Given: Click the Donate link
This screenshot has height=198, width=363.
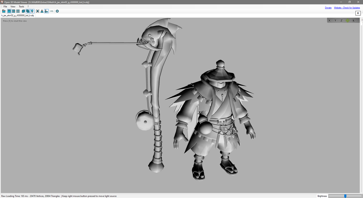Looking at the screenshot, I should (x=328, y=8).
